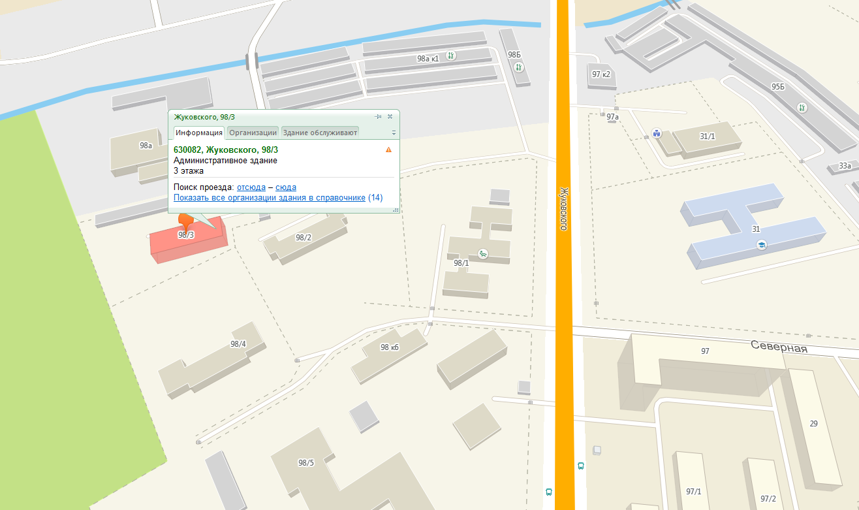Show all building organizations in directory
Screen dimensions: 859x510
click(269, 198)
